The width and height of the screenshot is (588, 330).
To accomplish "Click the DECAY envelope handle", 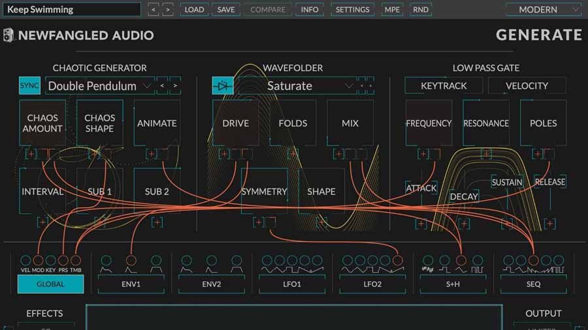I will [x=464, y=196].
